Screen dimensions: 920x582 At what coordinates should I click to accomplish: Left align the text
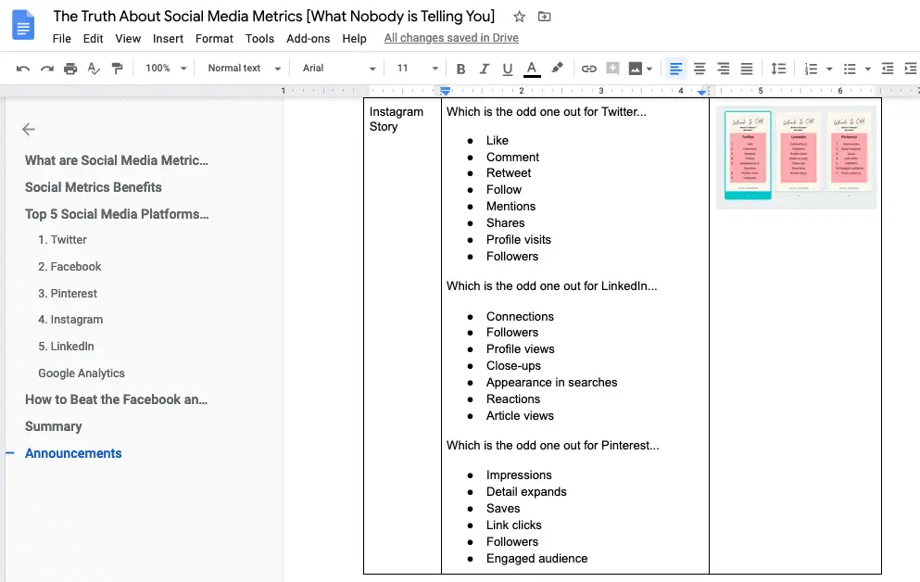(676, 69)
